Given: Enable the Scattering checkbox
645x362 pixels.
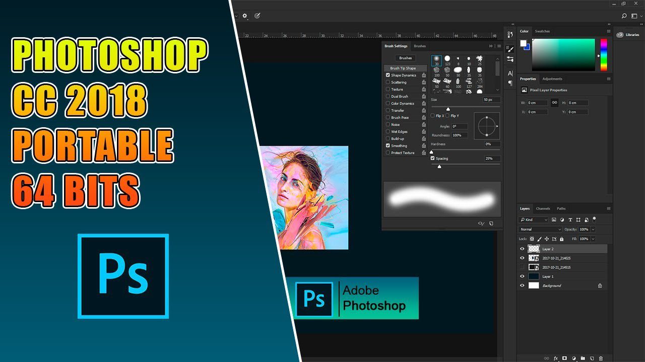Looking at the screenshot, I should click(x=388, y=82).
